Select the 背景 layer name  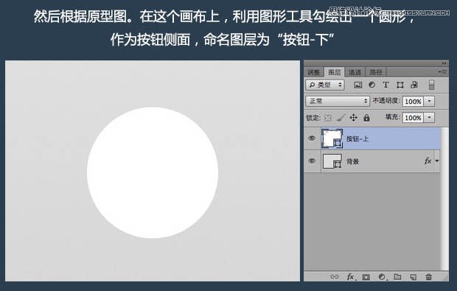tap(352, 161)
